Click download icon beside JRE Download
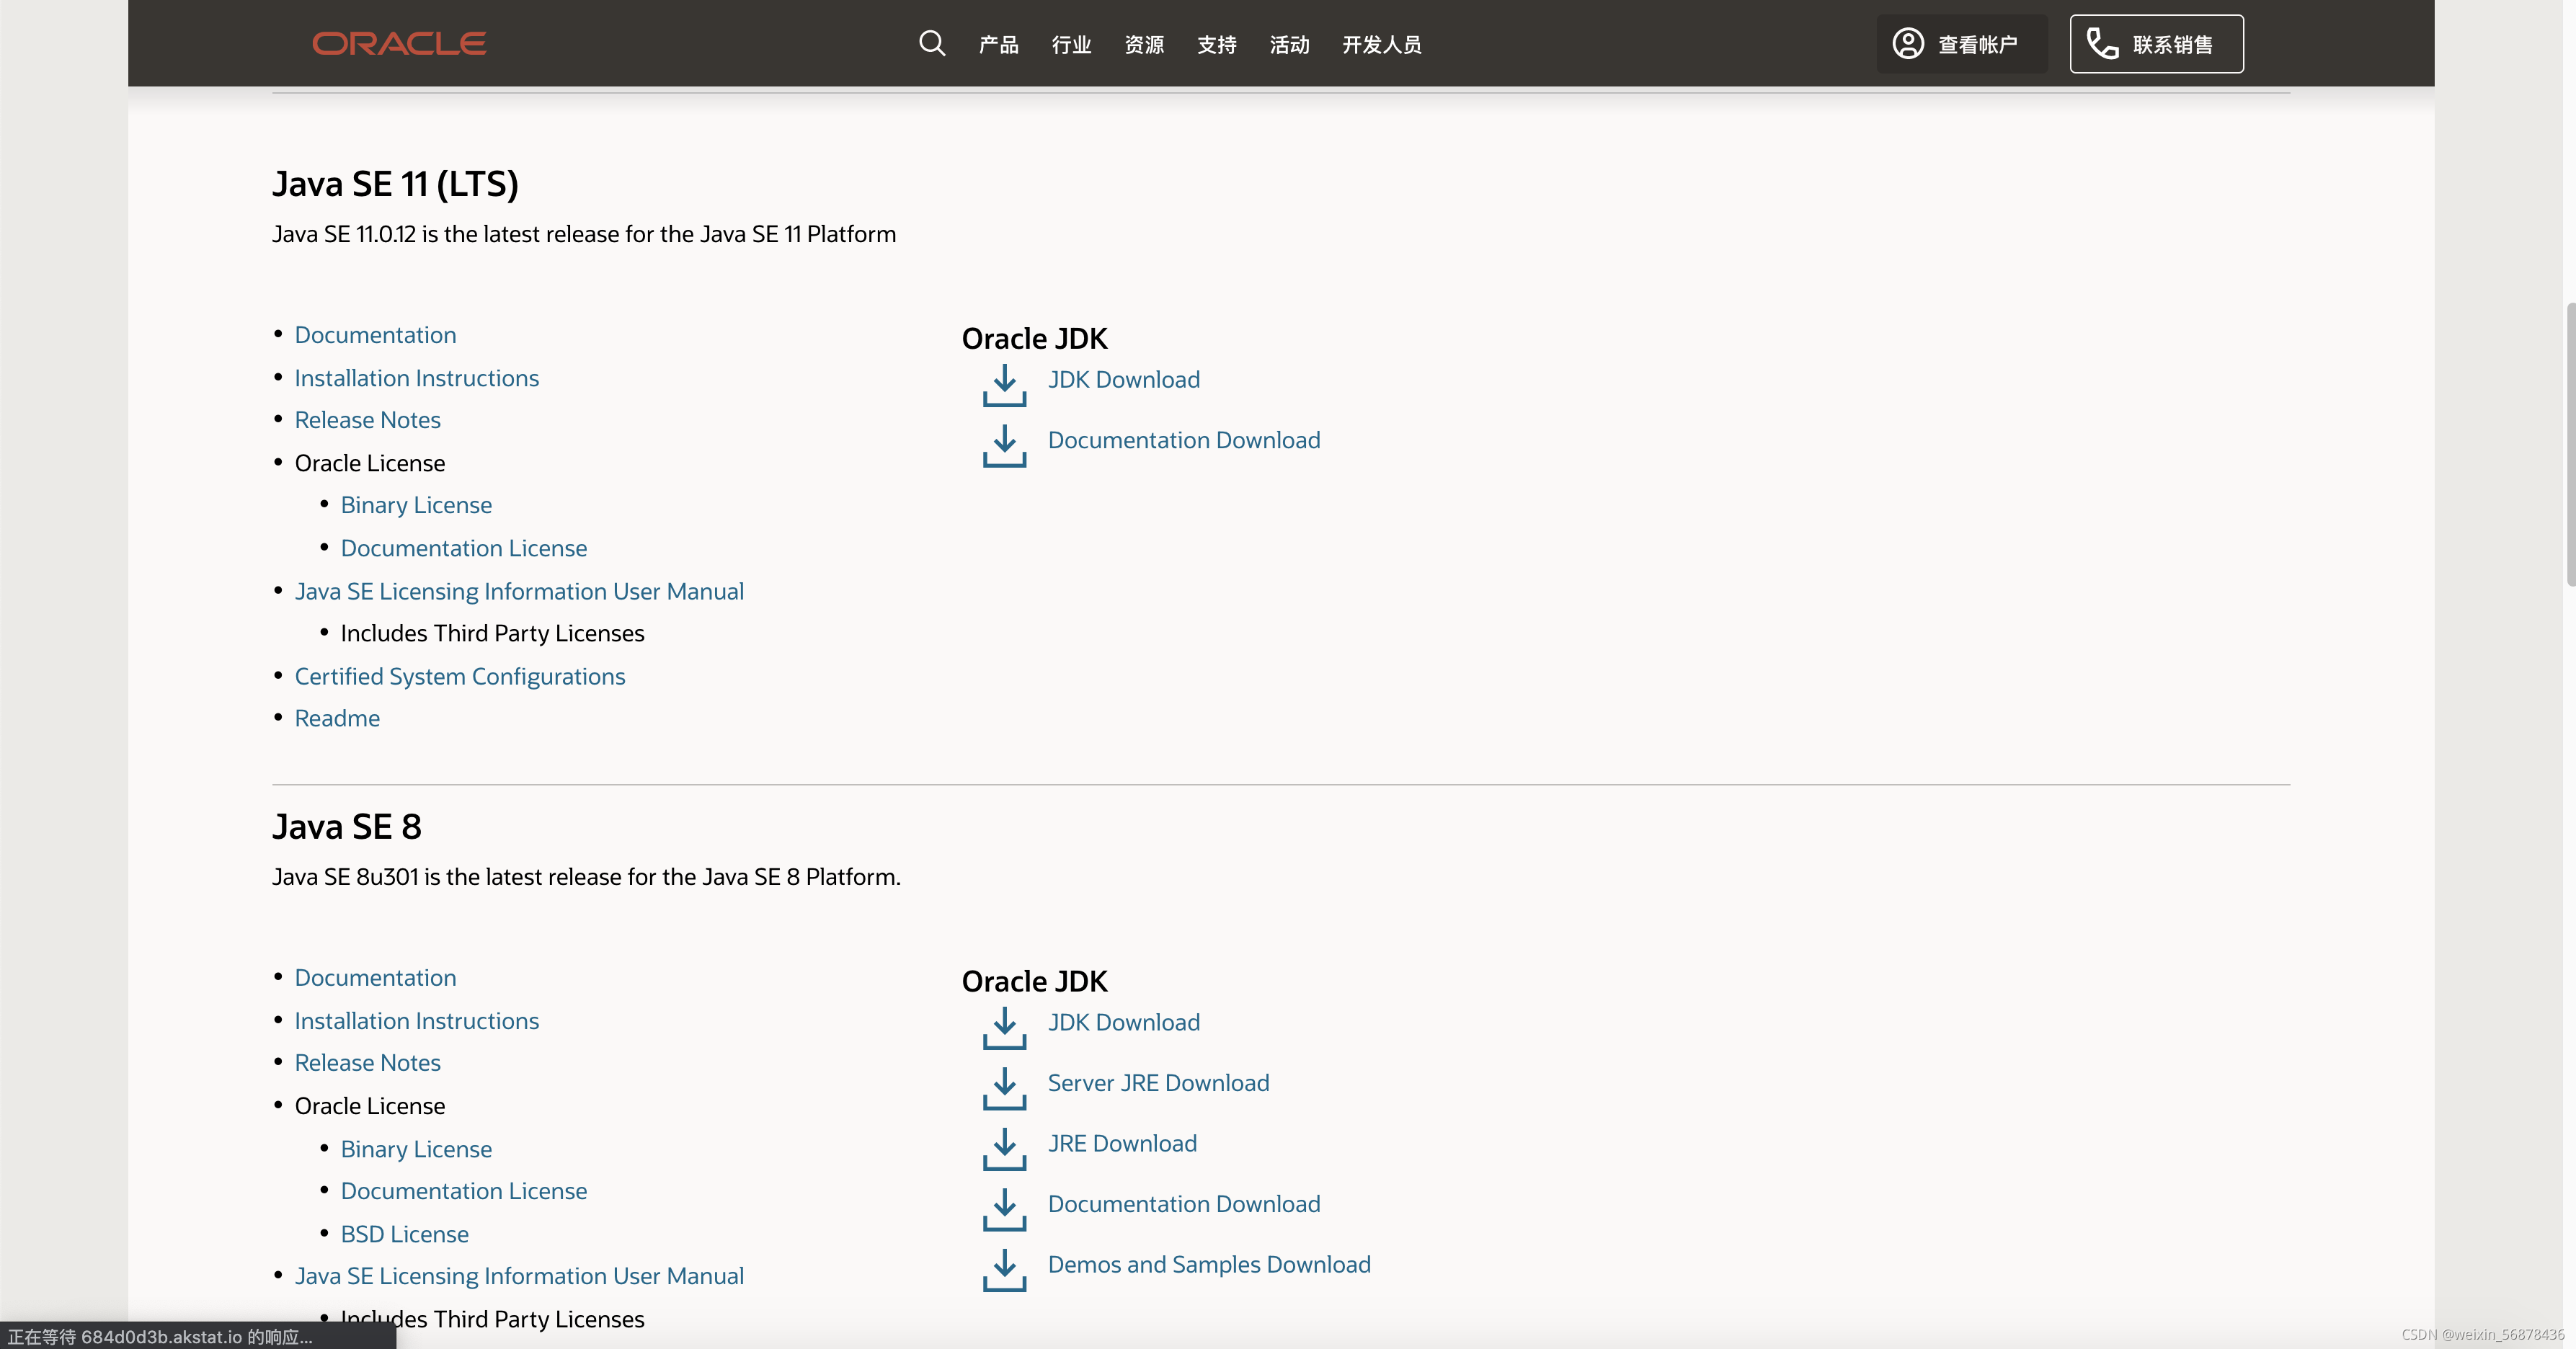This screenshot has height=1349, width=2576. (x=1004, y=1149)
